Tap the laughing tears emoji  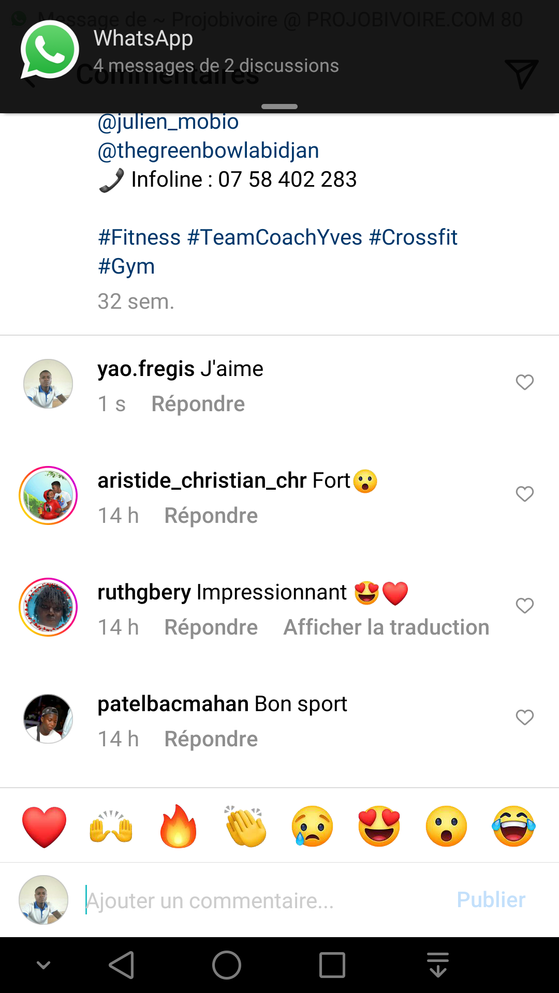click(x=513, y=826)
